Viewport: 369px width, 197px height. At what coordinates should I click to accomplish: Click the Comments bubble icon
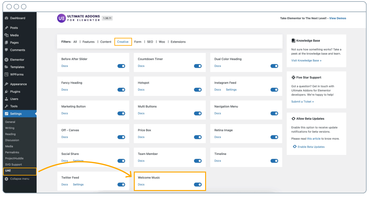point(7,50)
